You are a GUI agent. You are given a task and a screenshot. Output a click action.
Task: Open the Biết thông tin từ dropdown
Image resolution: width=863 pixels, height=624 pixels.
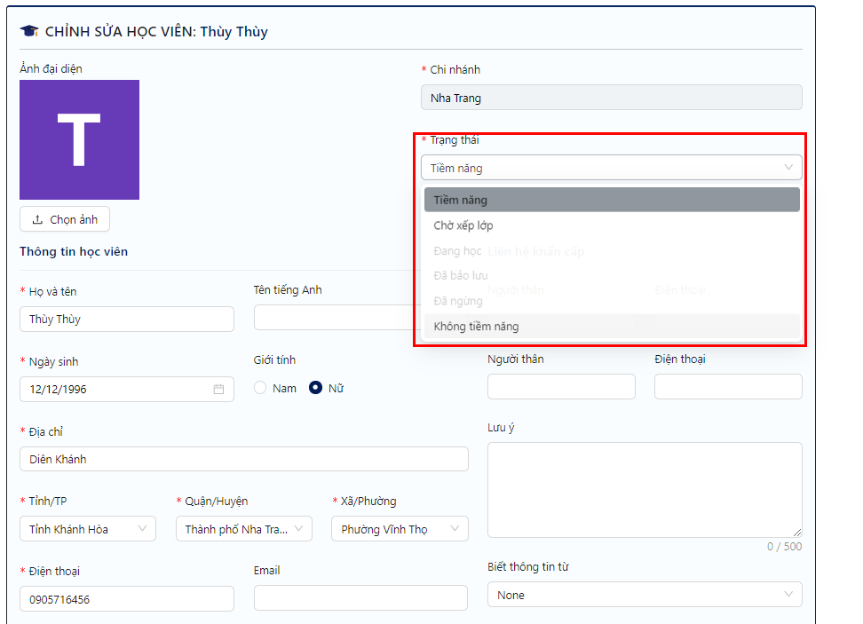[645, 595]
